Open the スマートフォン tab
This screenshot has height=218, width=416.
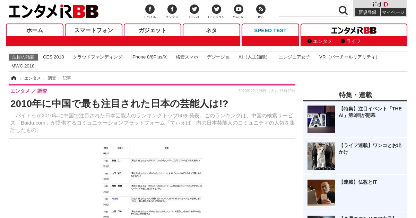[x=94, y=30]
